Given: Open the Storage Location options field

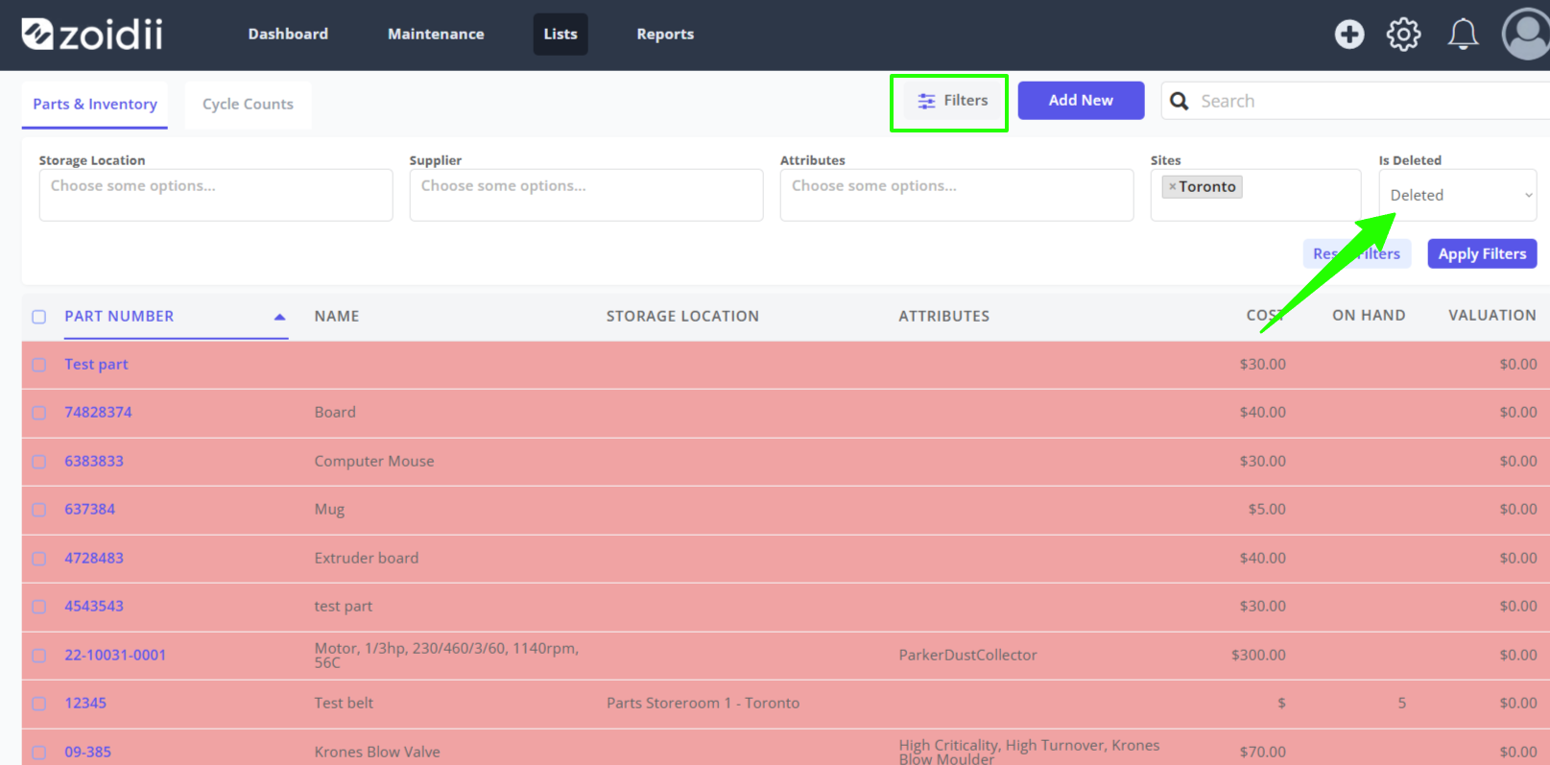Looking at the screenshot, I should pos(216,195).
